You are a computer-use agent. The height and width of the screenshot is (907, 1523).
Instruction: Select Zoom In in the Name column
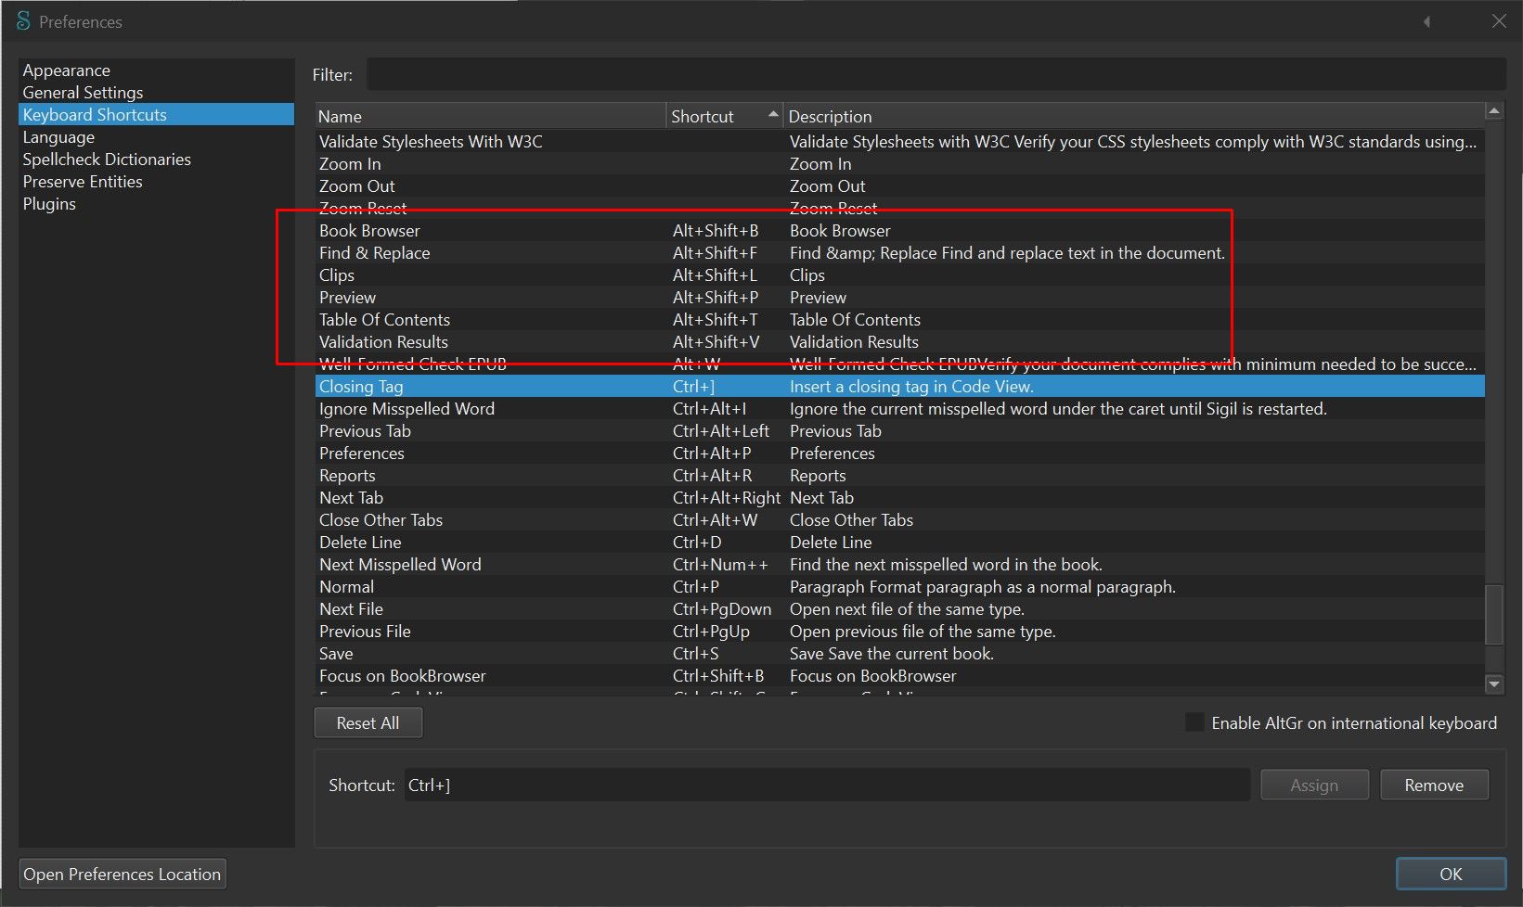coord(350,164)
